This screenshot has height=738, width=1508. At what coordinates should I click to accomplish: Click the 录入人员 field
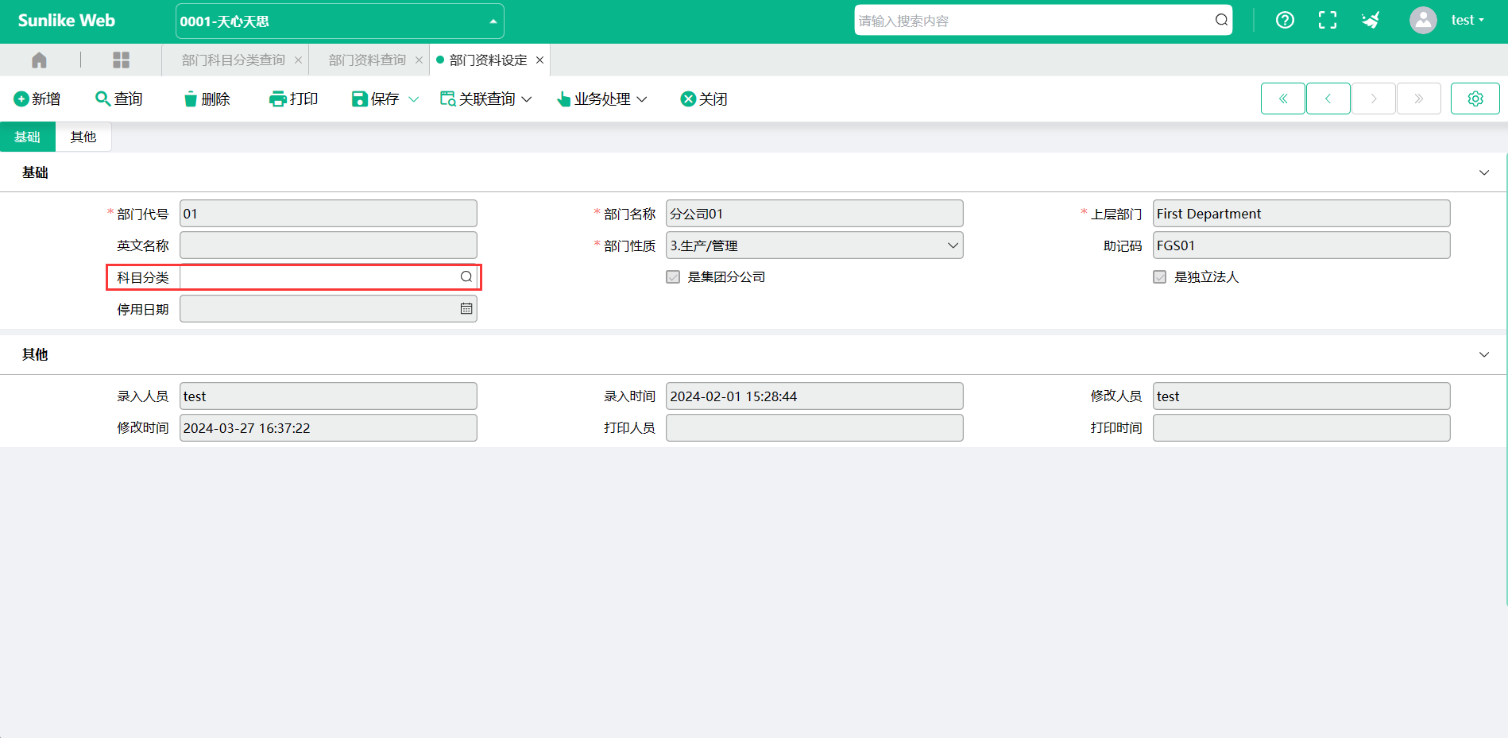(328, 396)
